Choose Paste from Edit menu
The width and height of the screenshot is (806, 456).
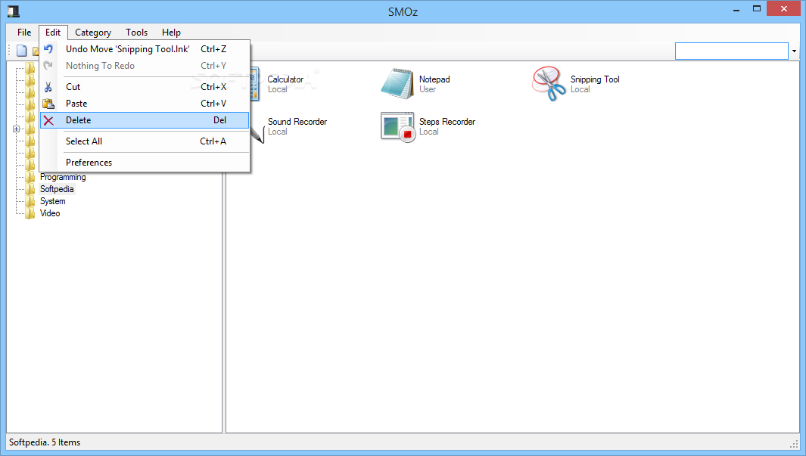[145, 103]
